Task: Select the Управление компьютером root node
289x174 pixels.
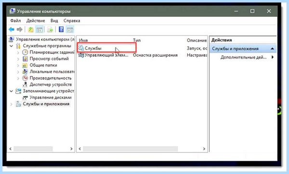Action: (45, 39)
